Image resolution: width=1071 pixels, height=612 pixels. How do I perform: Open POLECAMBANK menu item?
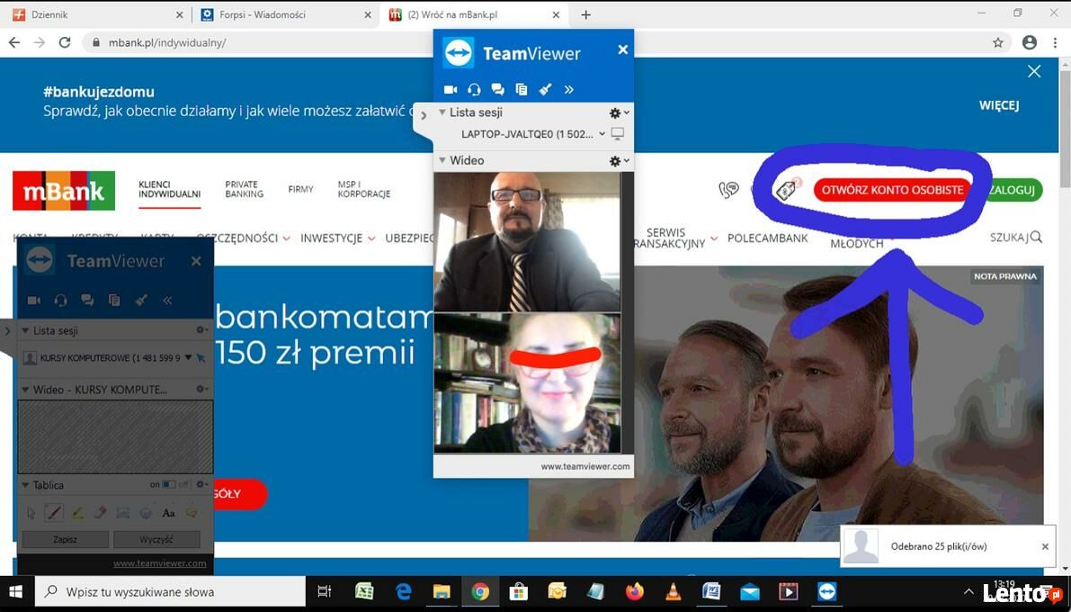[767, 238]
